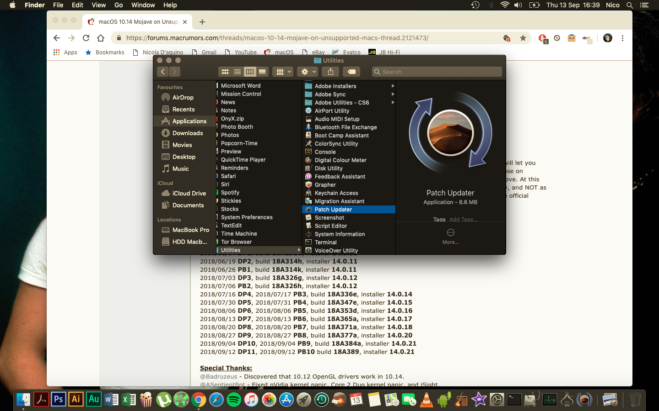Expand Adobe Utilities - CS6 folder
659x411 pixels.
393,102
